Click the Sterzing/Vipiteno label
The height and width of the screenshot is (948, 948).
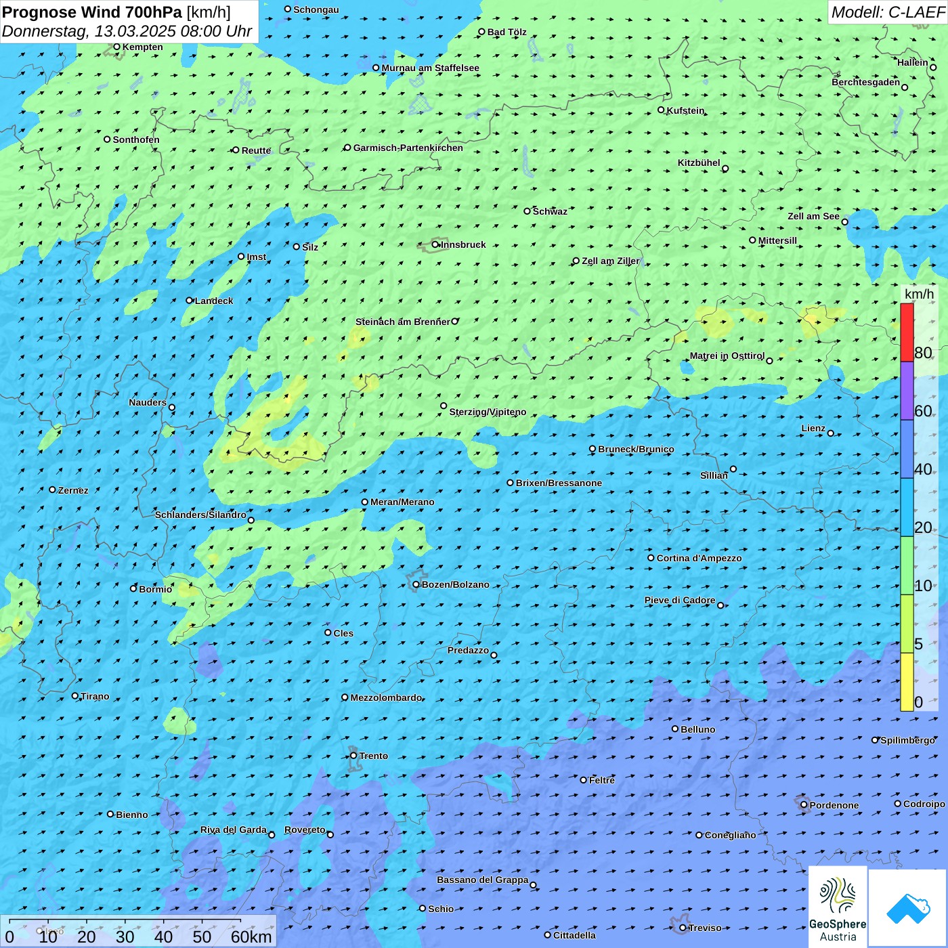(488, 412)
